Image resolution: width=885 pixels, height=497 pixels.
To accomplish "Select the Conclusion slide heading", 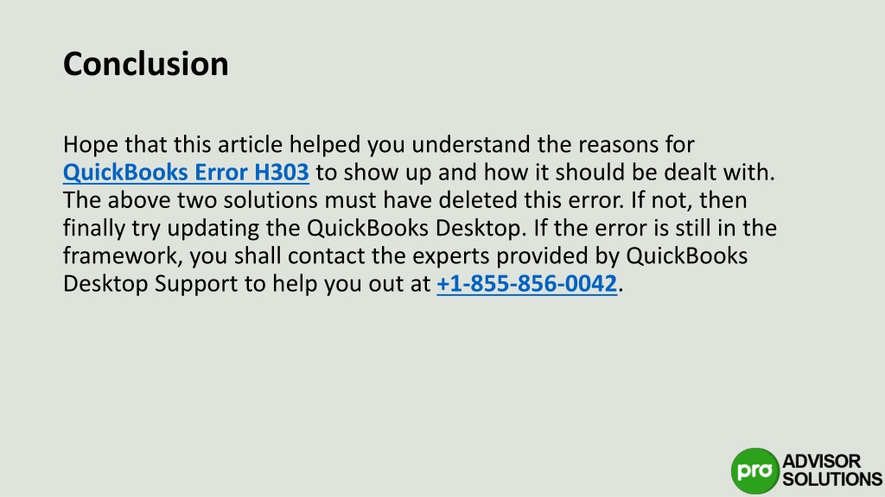I will coord(145,64).
